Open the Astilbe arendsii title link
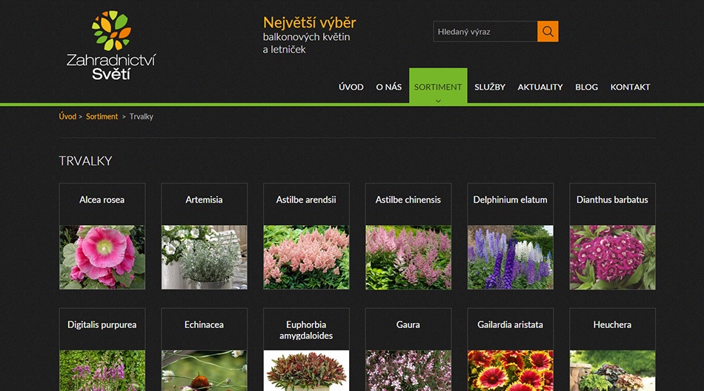Viewport: 704px width, 391px height. click(x=306, y=200)
